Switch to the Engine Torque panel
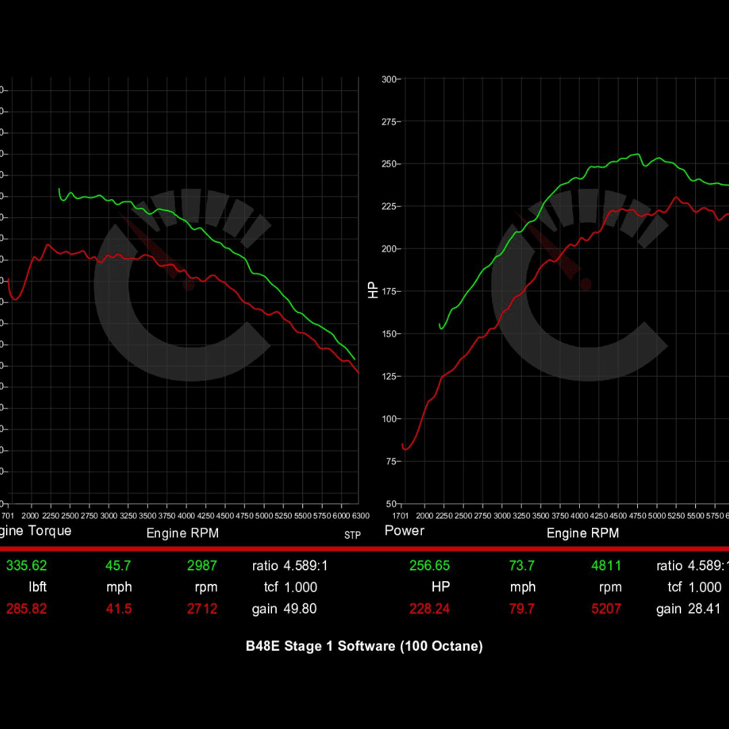Viewport: 729px width, 729px height. pyautogui.click(x=35, y=531)
